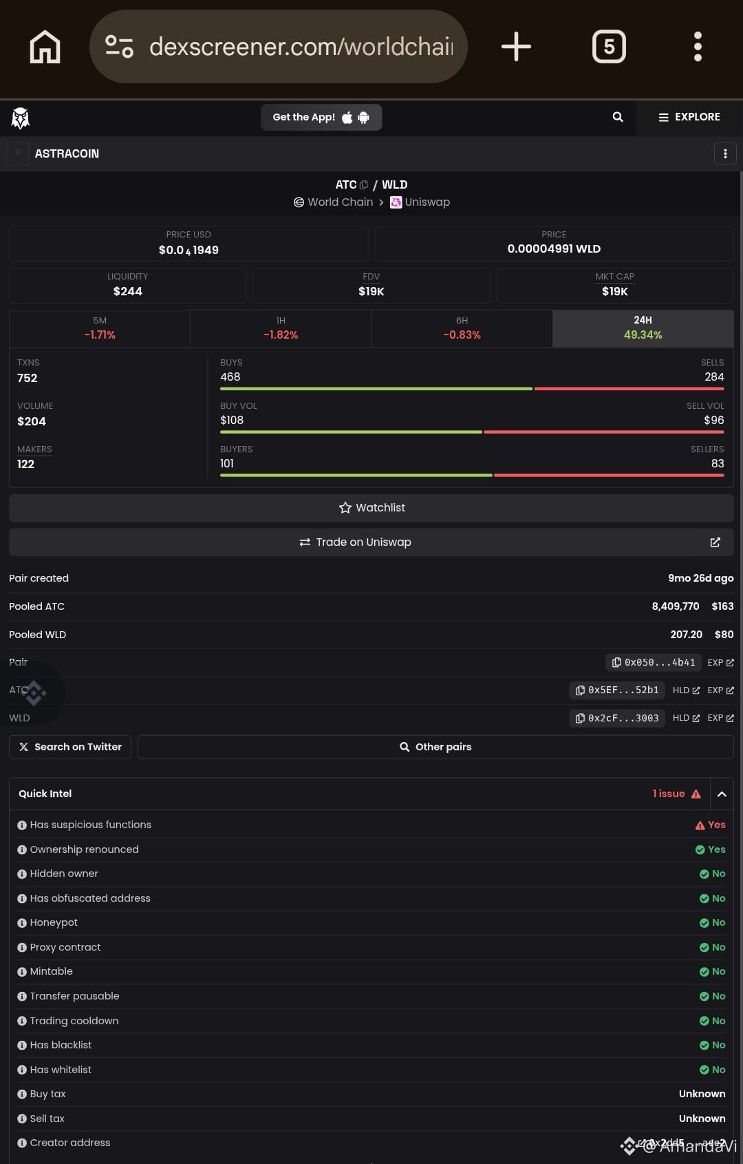This screenshot has width=743, height=1164.
Task: Click info icon beside Hidden owner
Action: tap(22, 874)
